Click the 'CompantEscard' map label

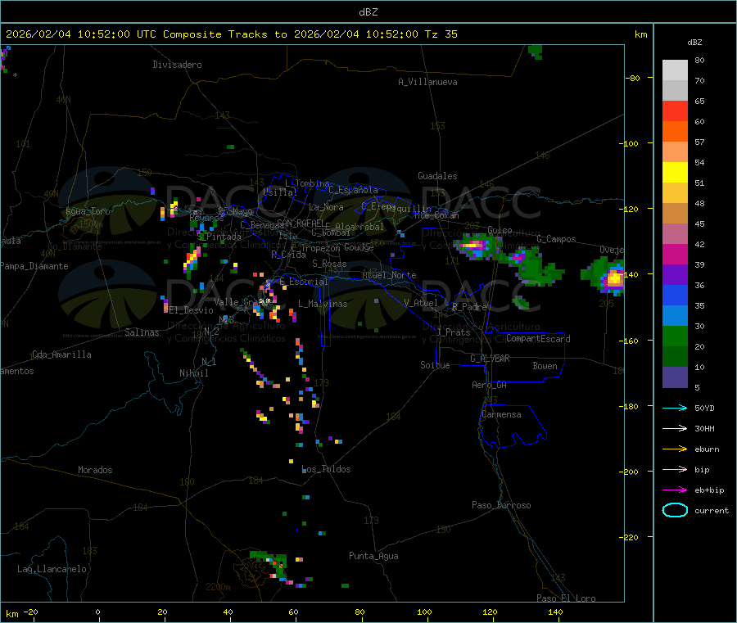[x=538, y=338]
